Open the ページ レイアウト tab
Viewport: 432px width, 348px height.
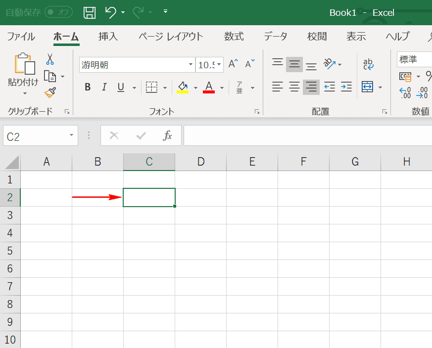[171, 37]
